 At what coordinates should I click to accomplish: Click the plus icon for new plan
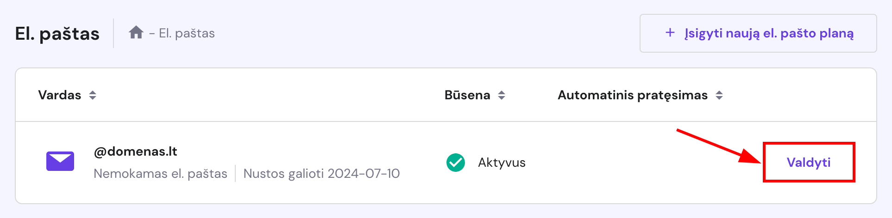click(x=670, y=33)
